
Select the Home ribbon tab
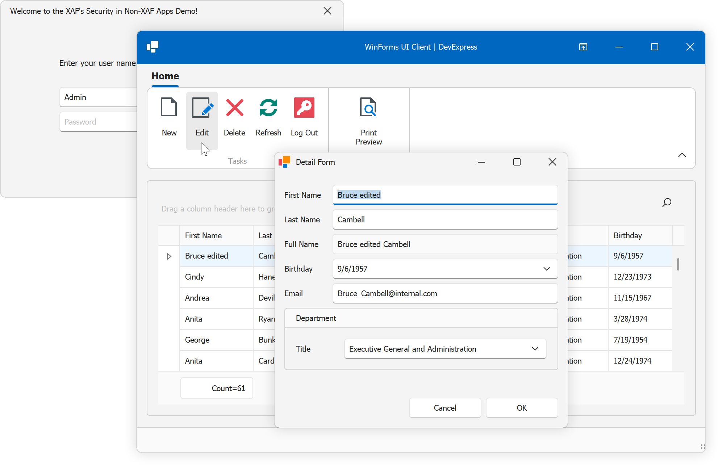(165, 76)
